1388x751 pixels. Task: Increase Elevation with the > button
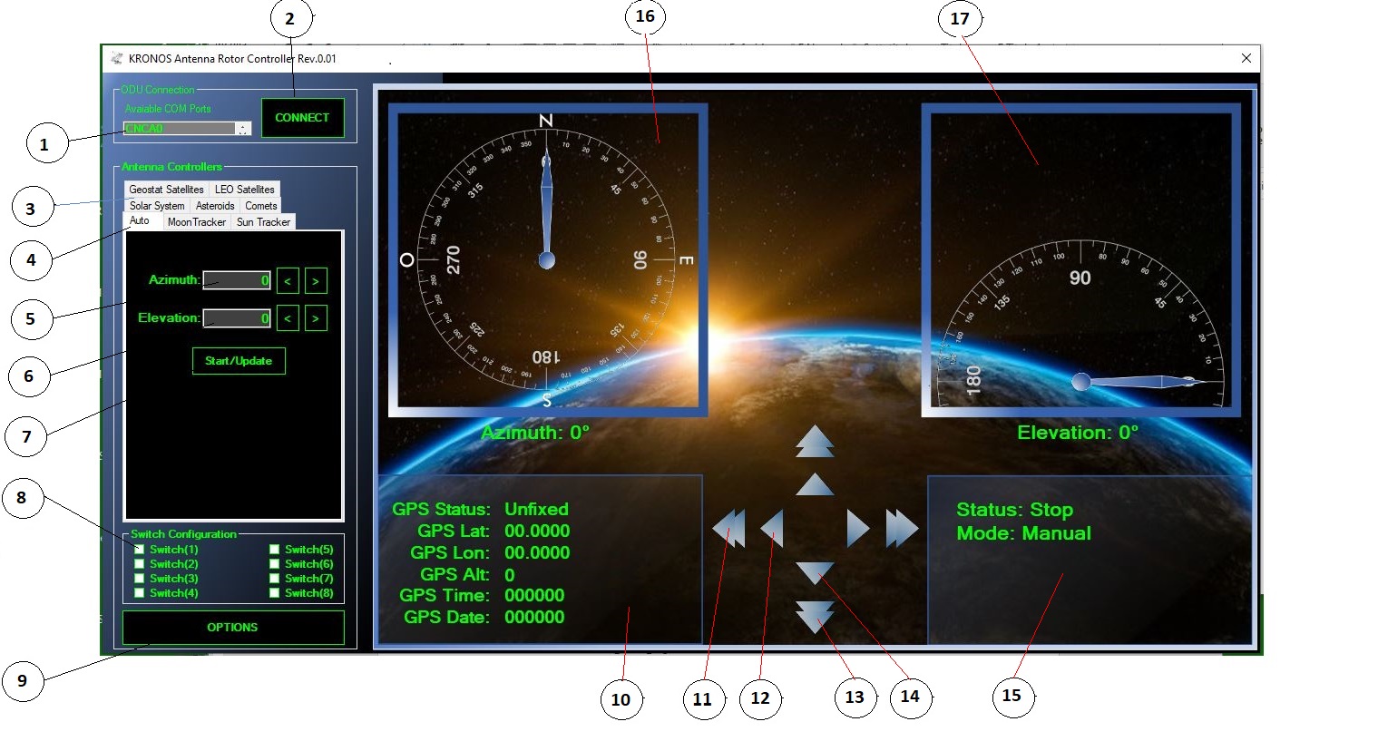316,318
